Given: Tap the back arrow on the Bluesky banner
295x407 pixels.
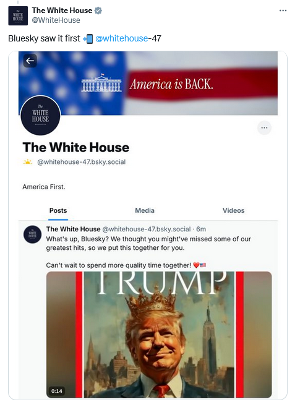Looking at the screenshot, I should click(x=30, y=61).
